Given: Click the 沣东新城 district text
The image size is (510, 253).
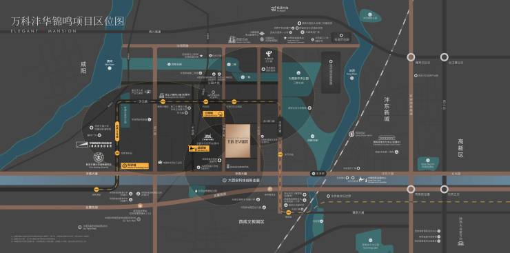Looking at the screenshot, I should [x=387, y=109].
